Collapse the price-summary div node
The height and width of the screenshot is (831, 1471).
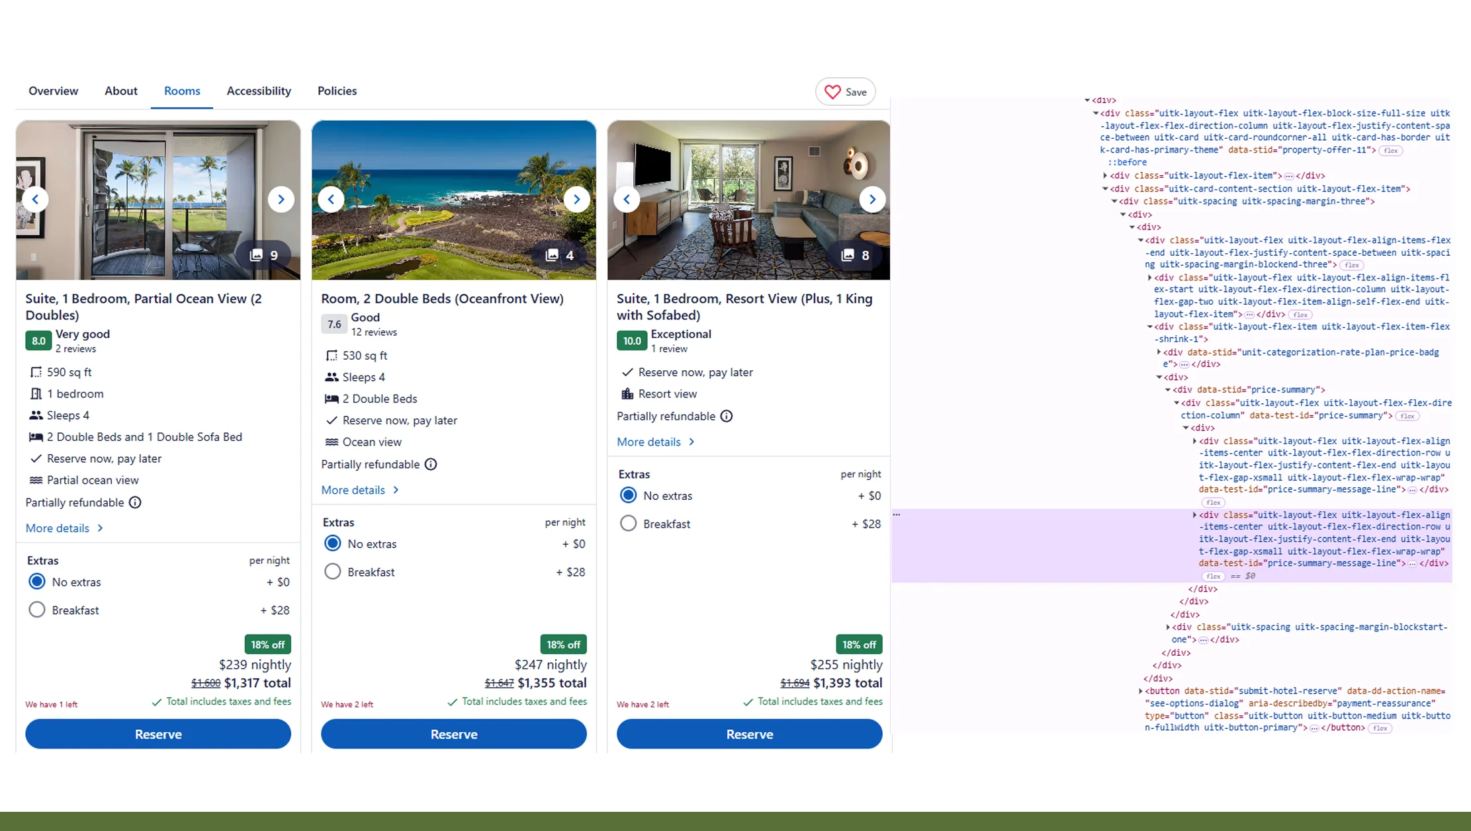coord(1168,389)
